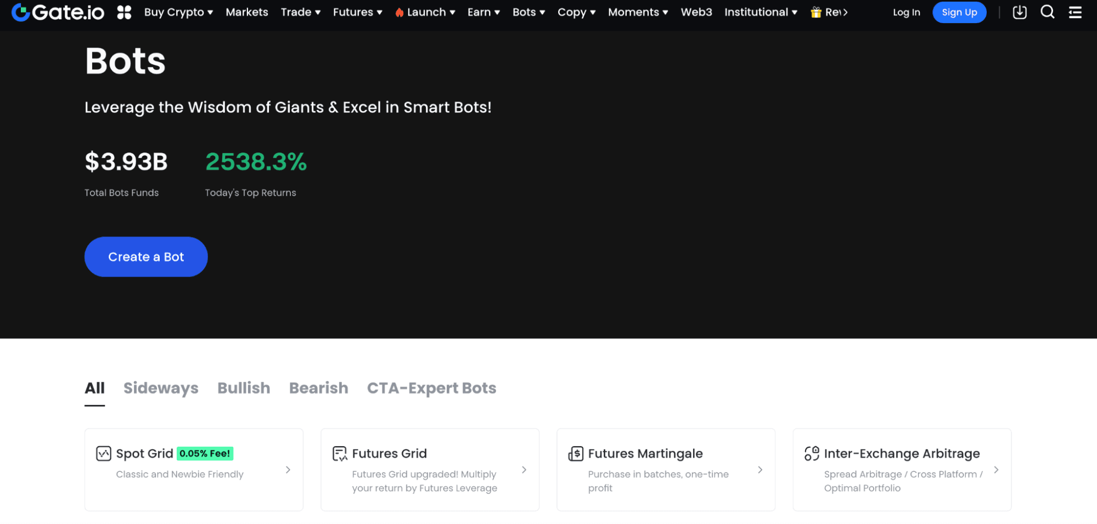Click the Create a Bot button
The width and height of the screenshot is (1097, 524).
pos(145,256)
